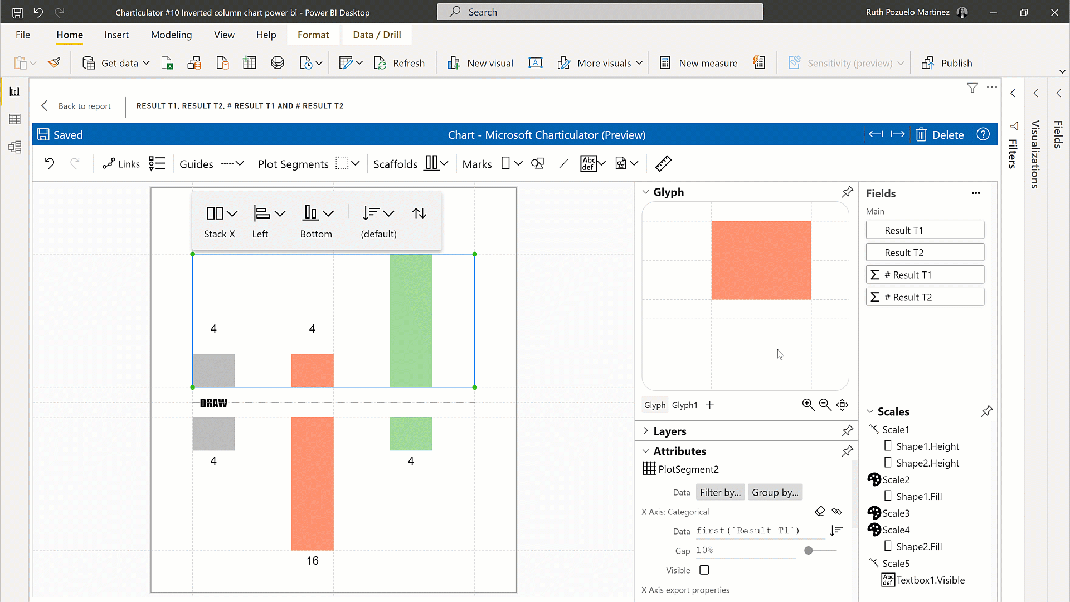This screenshot has width=1070, height=602.
Task: Collapse the Attributes panel
Action: coord(646,451)
